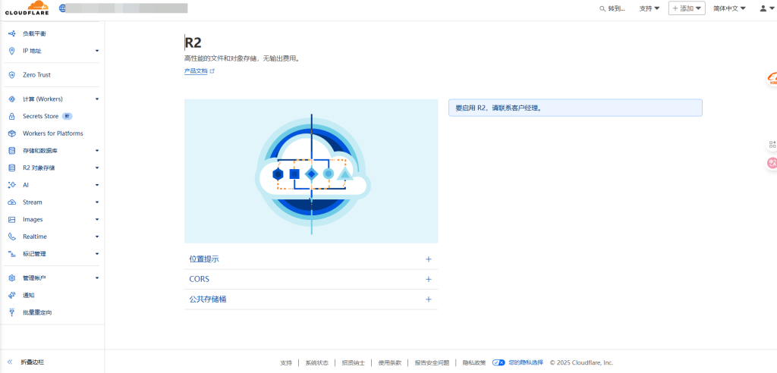Open the 招贤纳士 footer link
This screenshot has height=373, width=777.
[354, 362]
